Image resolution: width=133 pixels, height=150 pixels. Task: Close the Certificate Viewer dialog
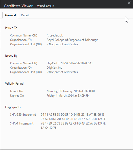129,3
